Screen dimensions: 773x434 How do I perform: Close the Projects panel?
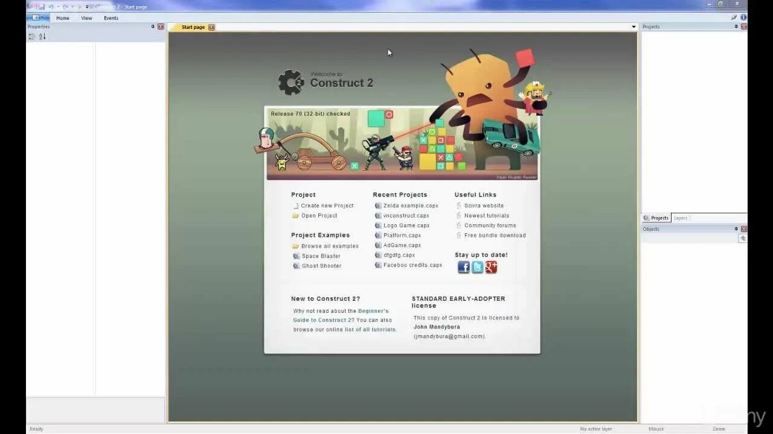click(x=744, y=27)
